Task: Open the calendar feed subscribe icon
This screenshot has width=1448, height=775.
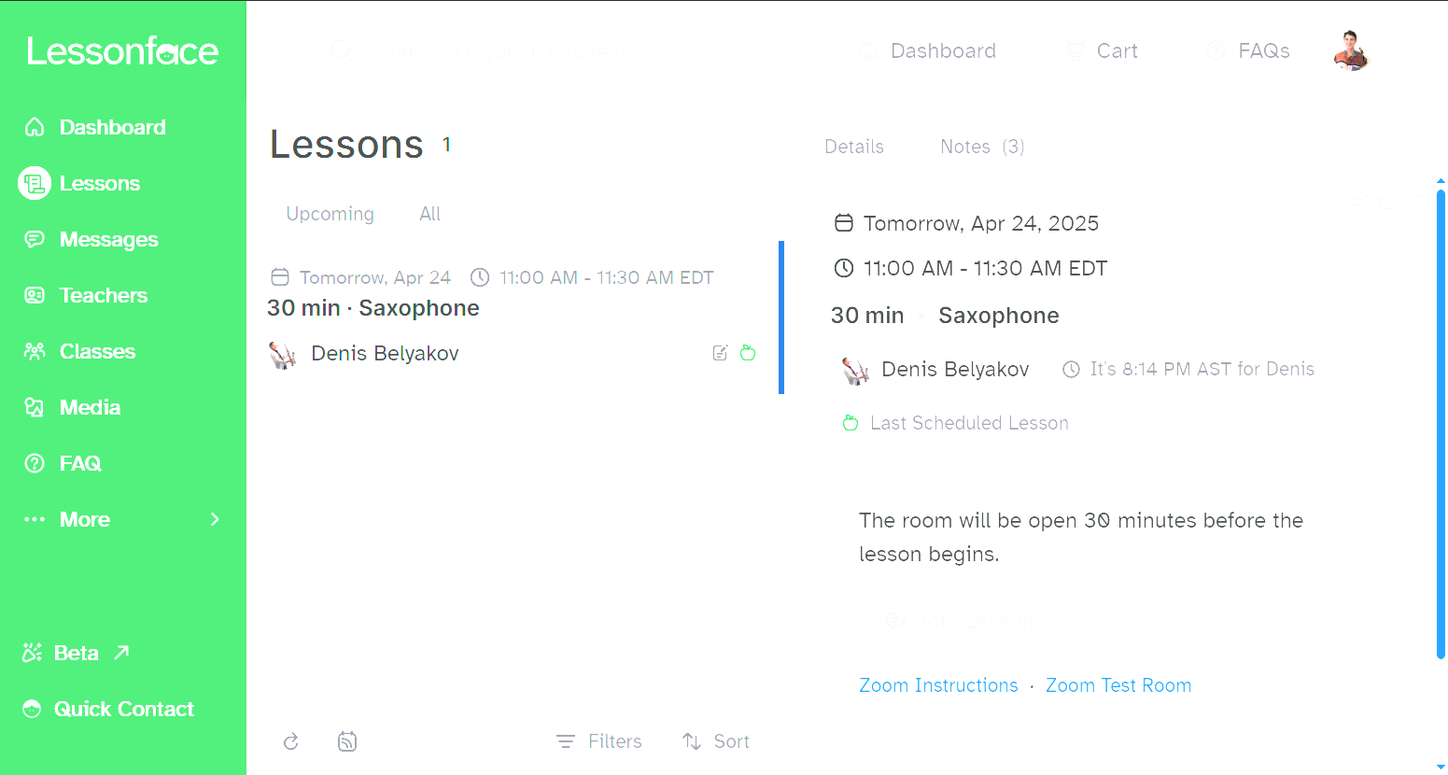Action: (x=347, y=741)
